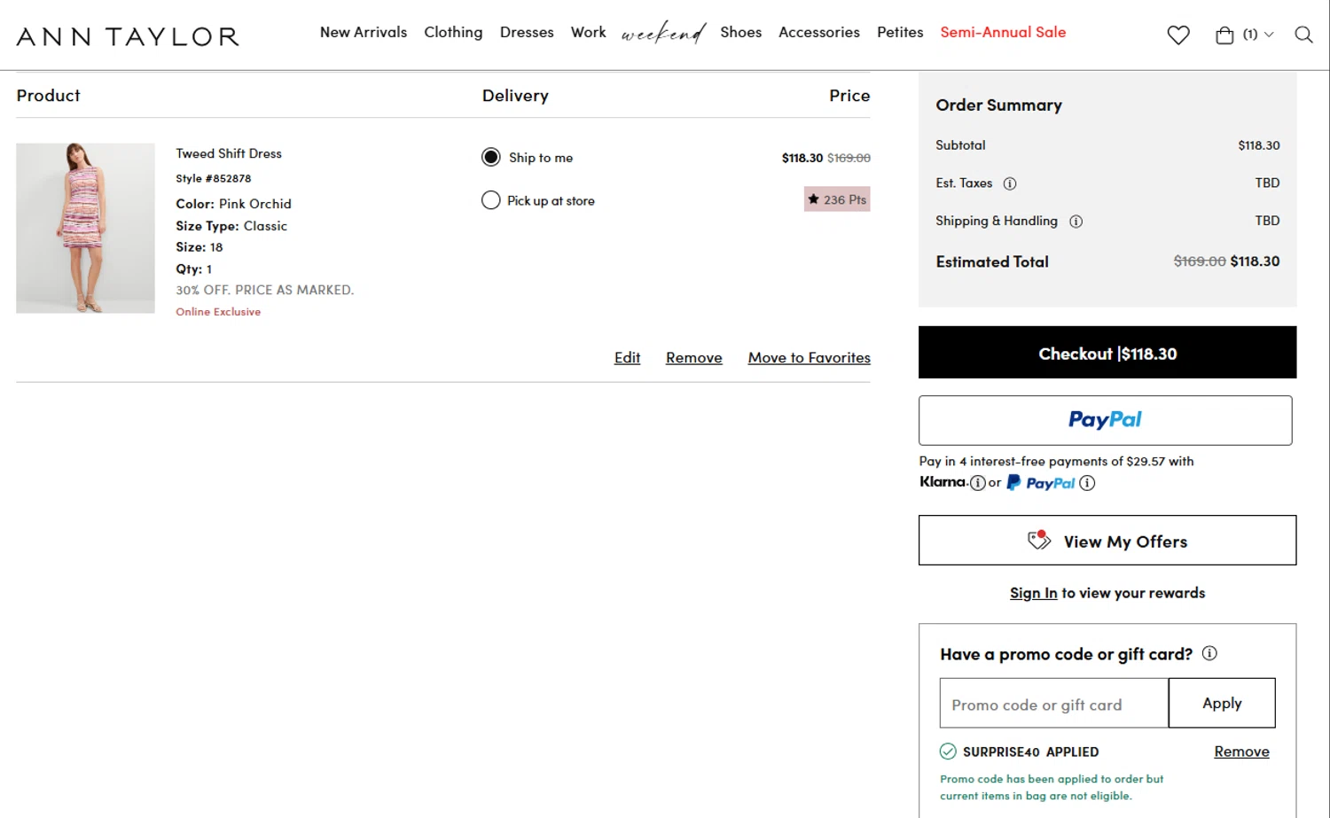Open Clothing menu
The image size is (1330, 818).
[x=453, y=32]
